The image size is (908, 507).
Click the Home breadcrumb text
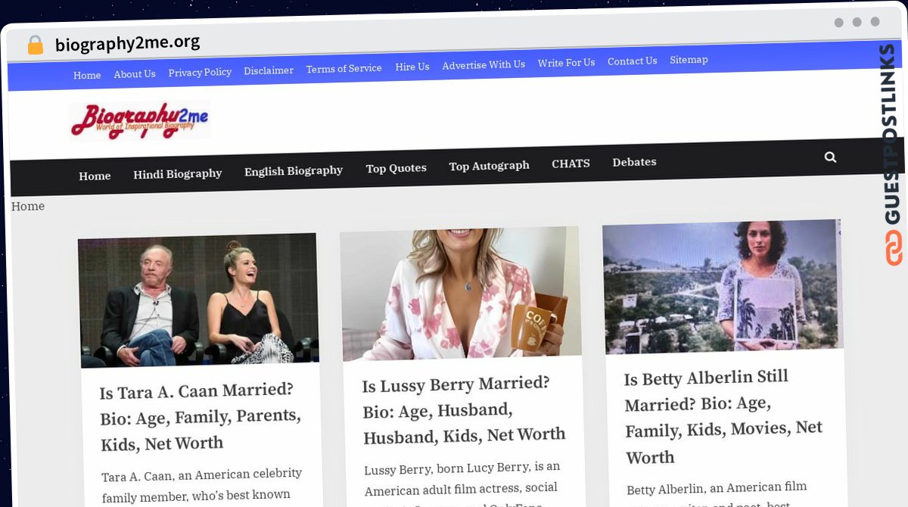pos(28,206)
